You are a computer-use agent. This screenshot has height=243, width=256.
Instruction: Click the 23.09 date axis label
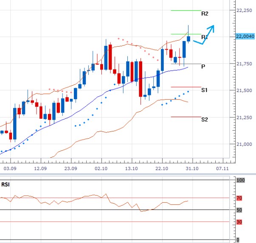[x=71, y=168]
